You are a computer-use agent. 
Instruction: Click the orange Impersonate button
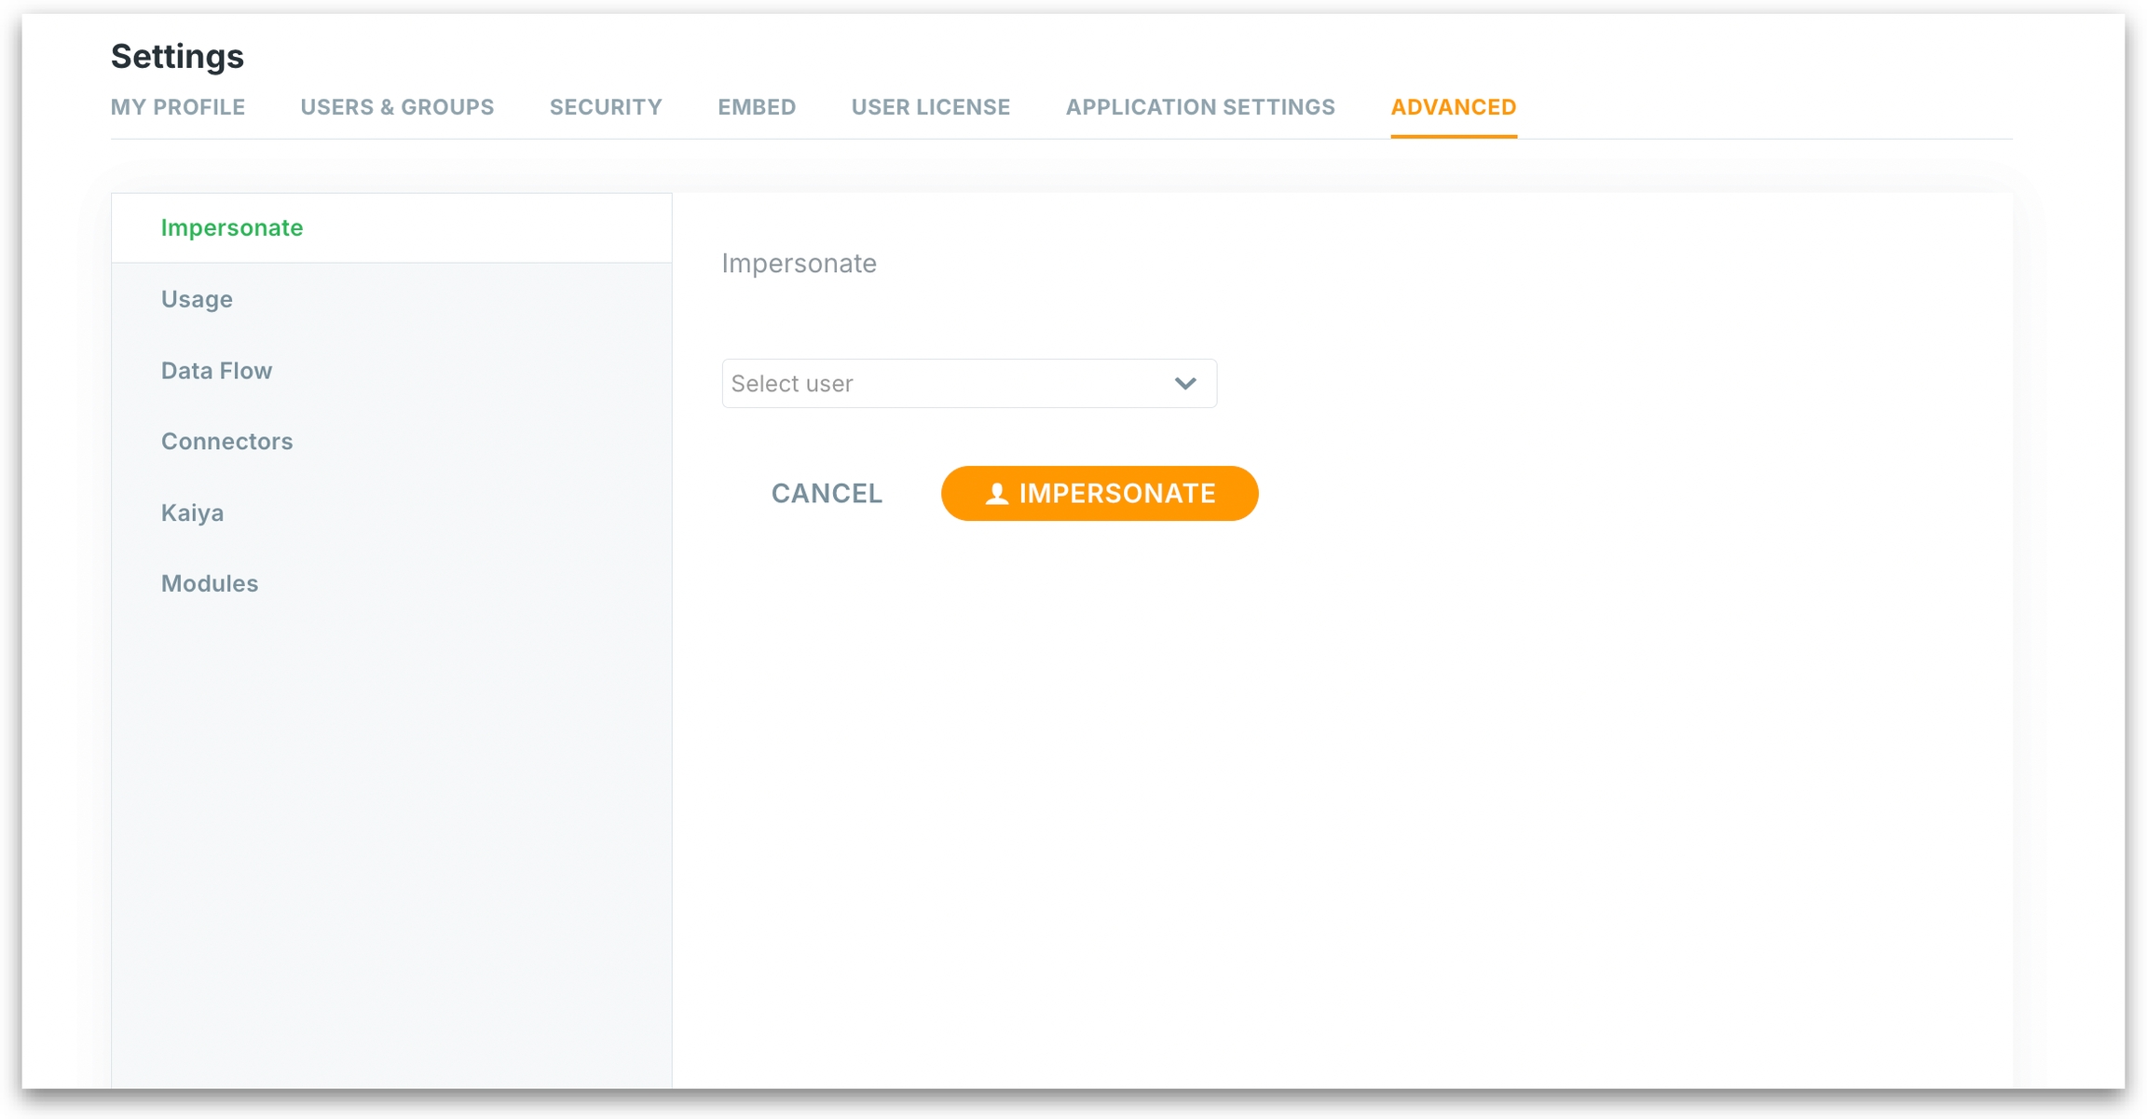[1099, 494]
